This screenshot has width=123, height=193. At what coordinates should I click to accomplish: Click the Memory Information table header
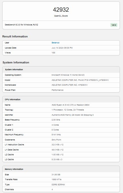(x=61, y=169)
